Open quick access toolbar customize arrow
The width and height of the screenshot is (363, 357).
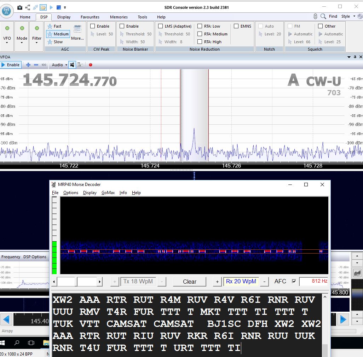click(x=65, y=7)
